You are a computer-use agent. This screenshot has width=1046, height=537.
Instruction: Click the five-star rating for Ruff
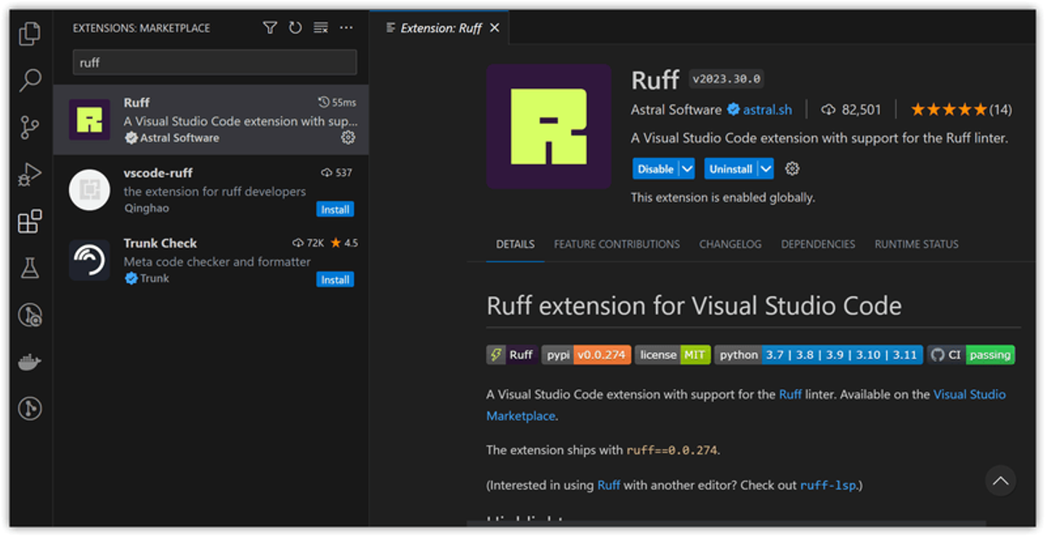949,110
